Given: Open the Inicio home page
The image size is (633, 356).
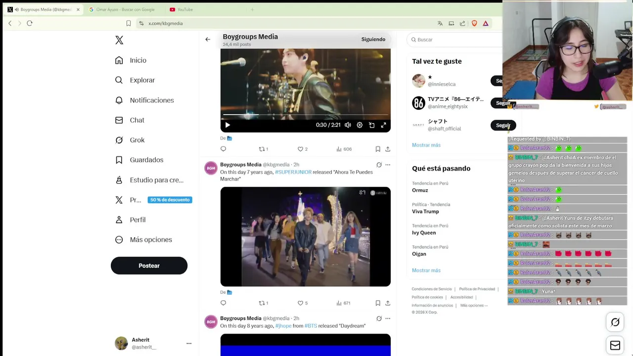Looking at the screenshot, I should coord(131,60).
